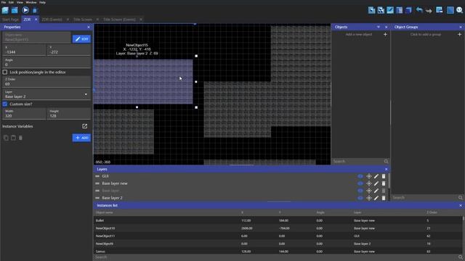The width and height of the screenshot is (465, 261).
Task: Click the blue Edit object button
Action: (x=81, y=38)
